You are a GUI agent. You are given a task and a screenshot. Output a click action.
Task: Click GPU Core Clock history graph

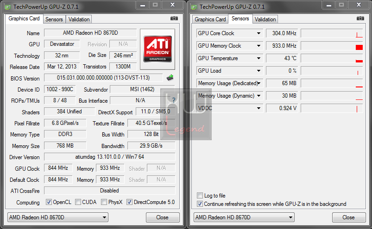click(x=332, y=33)
